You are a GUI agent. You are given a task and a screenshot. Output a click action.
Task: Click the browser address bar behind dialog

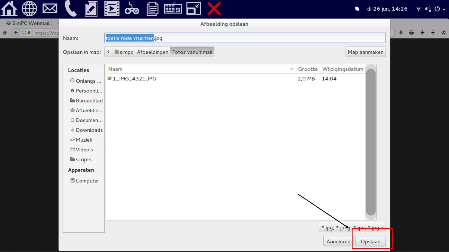(46, 33)
